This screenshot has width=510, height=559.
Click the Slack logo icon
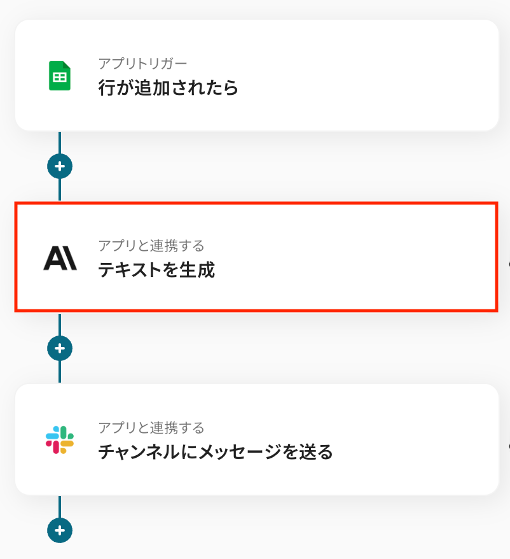tap(60, 440)
